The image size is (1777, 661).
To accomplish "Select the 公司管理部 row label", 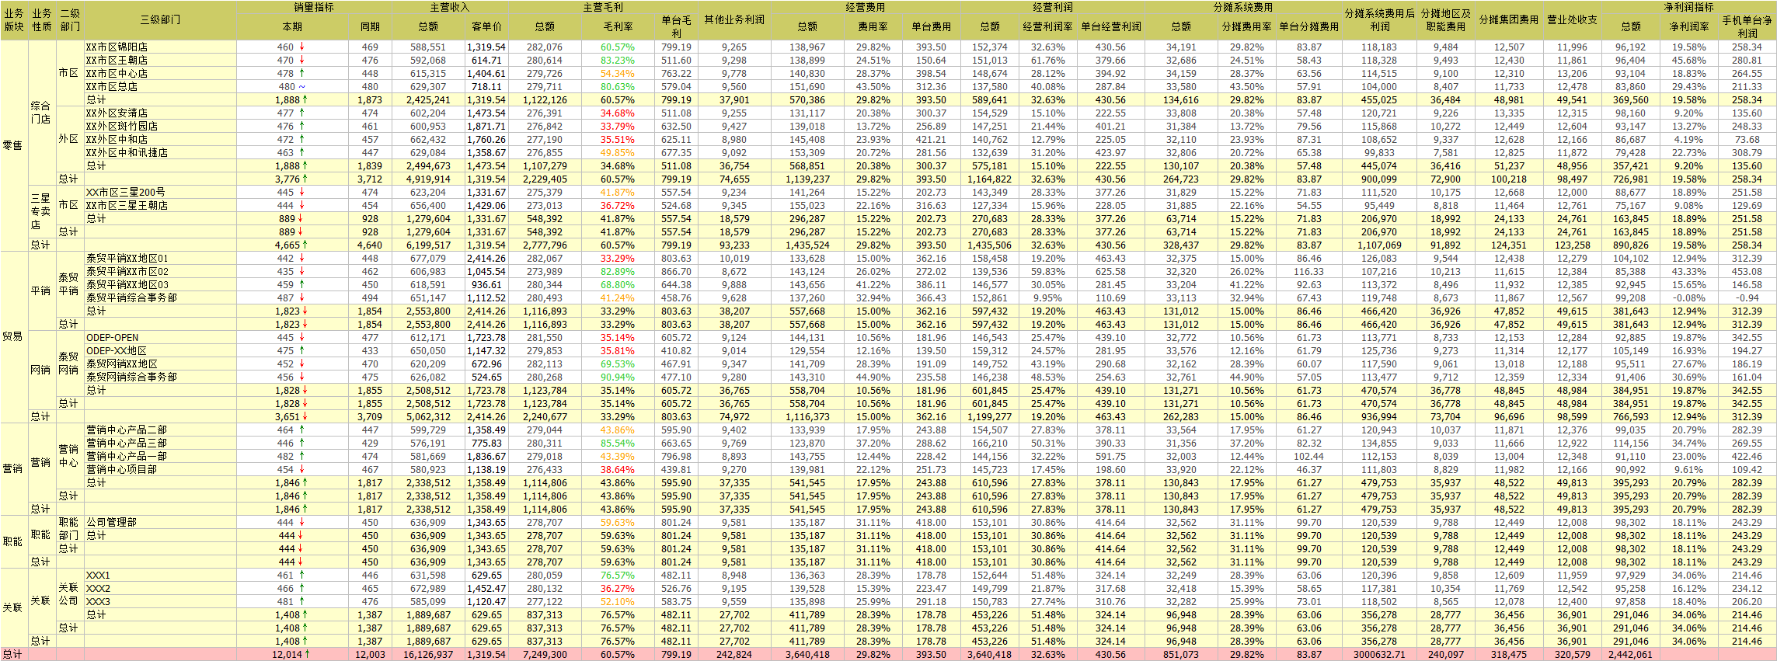I will point(111,523).
